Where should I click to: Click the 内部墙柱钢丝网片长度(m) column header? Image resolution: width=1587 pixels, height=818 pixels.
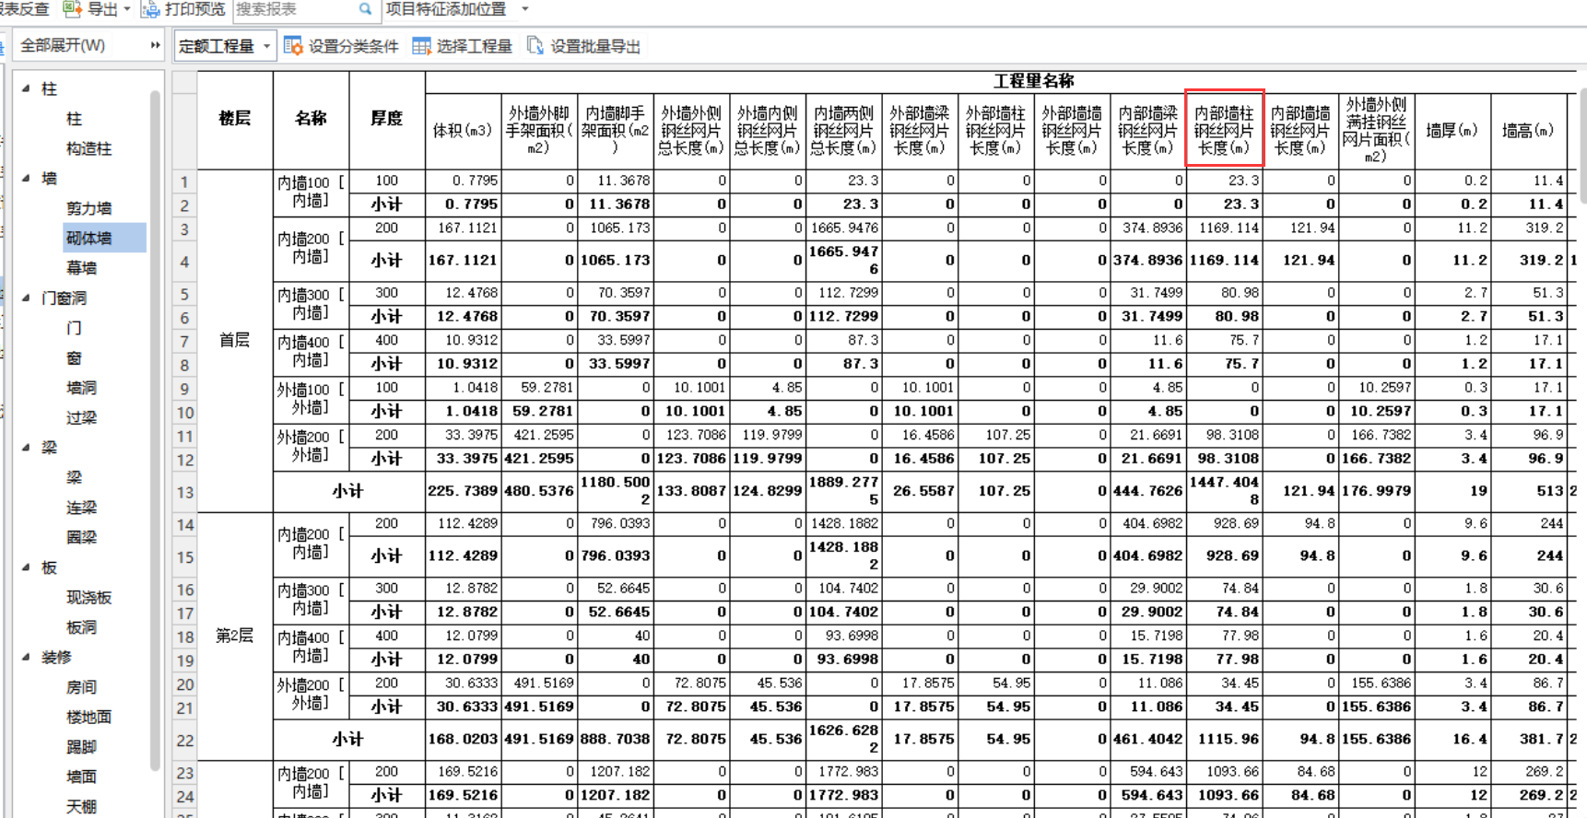(1224, 130)
